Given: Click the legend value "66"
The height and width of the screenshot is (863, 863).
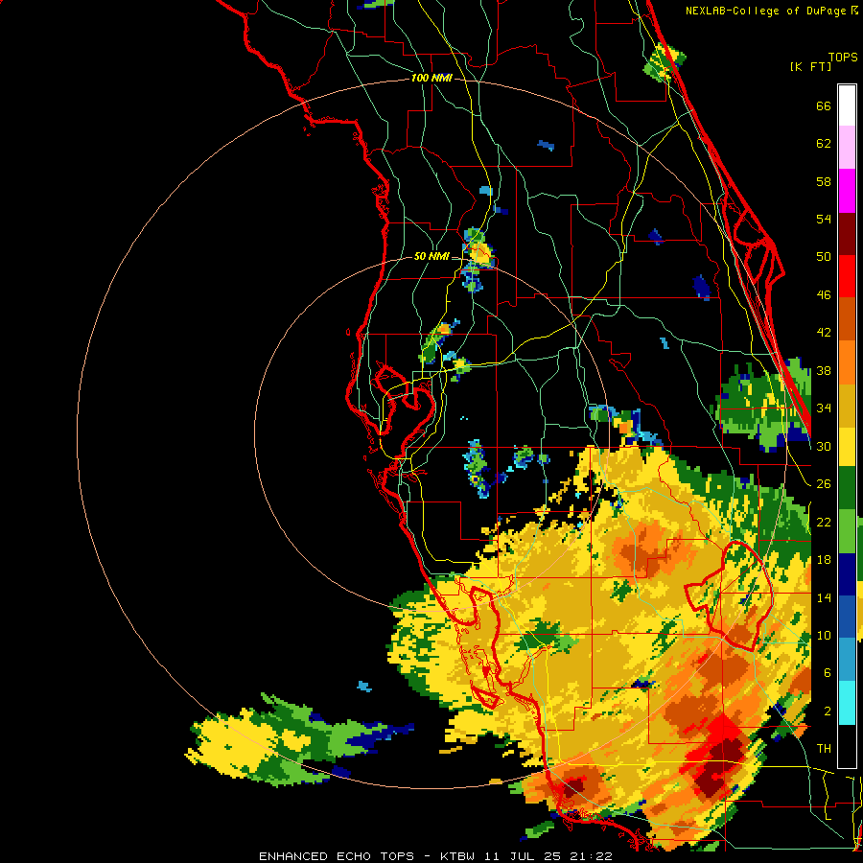Looking at the screenshot, I should tap(824, 105).
